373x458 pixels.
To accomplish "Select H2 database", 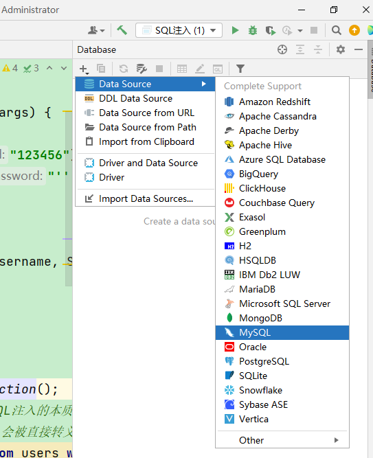I will pos(282,246).
